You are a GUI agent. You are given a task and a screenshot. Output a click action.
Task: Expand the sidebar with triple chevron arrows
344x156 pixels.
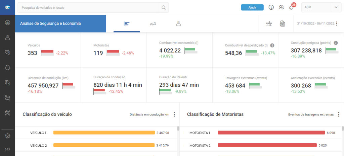click(7, 149)
